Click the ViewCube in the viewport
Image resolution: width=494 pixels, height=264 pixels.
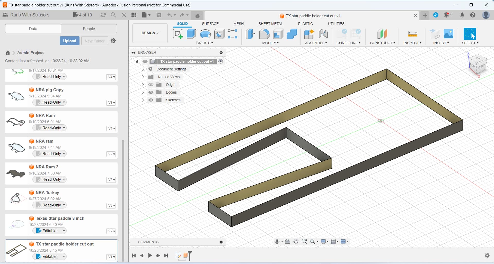click(x=478, y=65)
